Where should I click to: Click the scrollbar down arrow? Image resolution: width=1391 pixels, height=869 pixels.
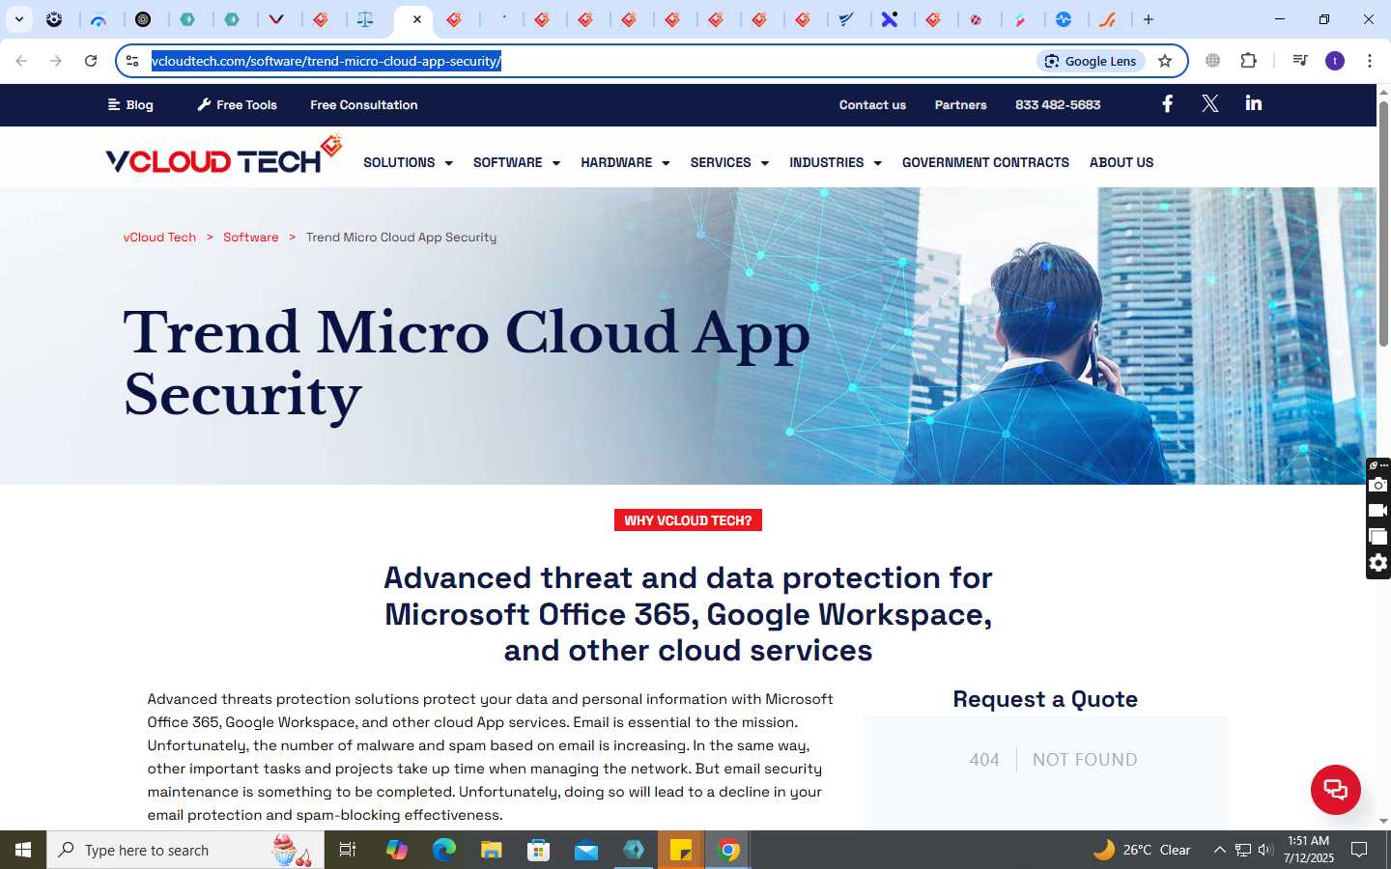point(1383,821)
